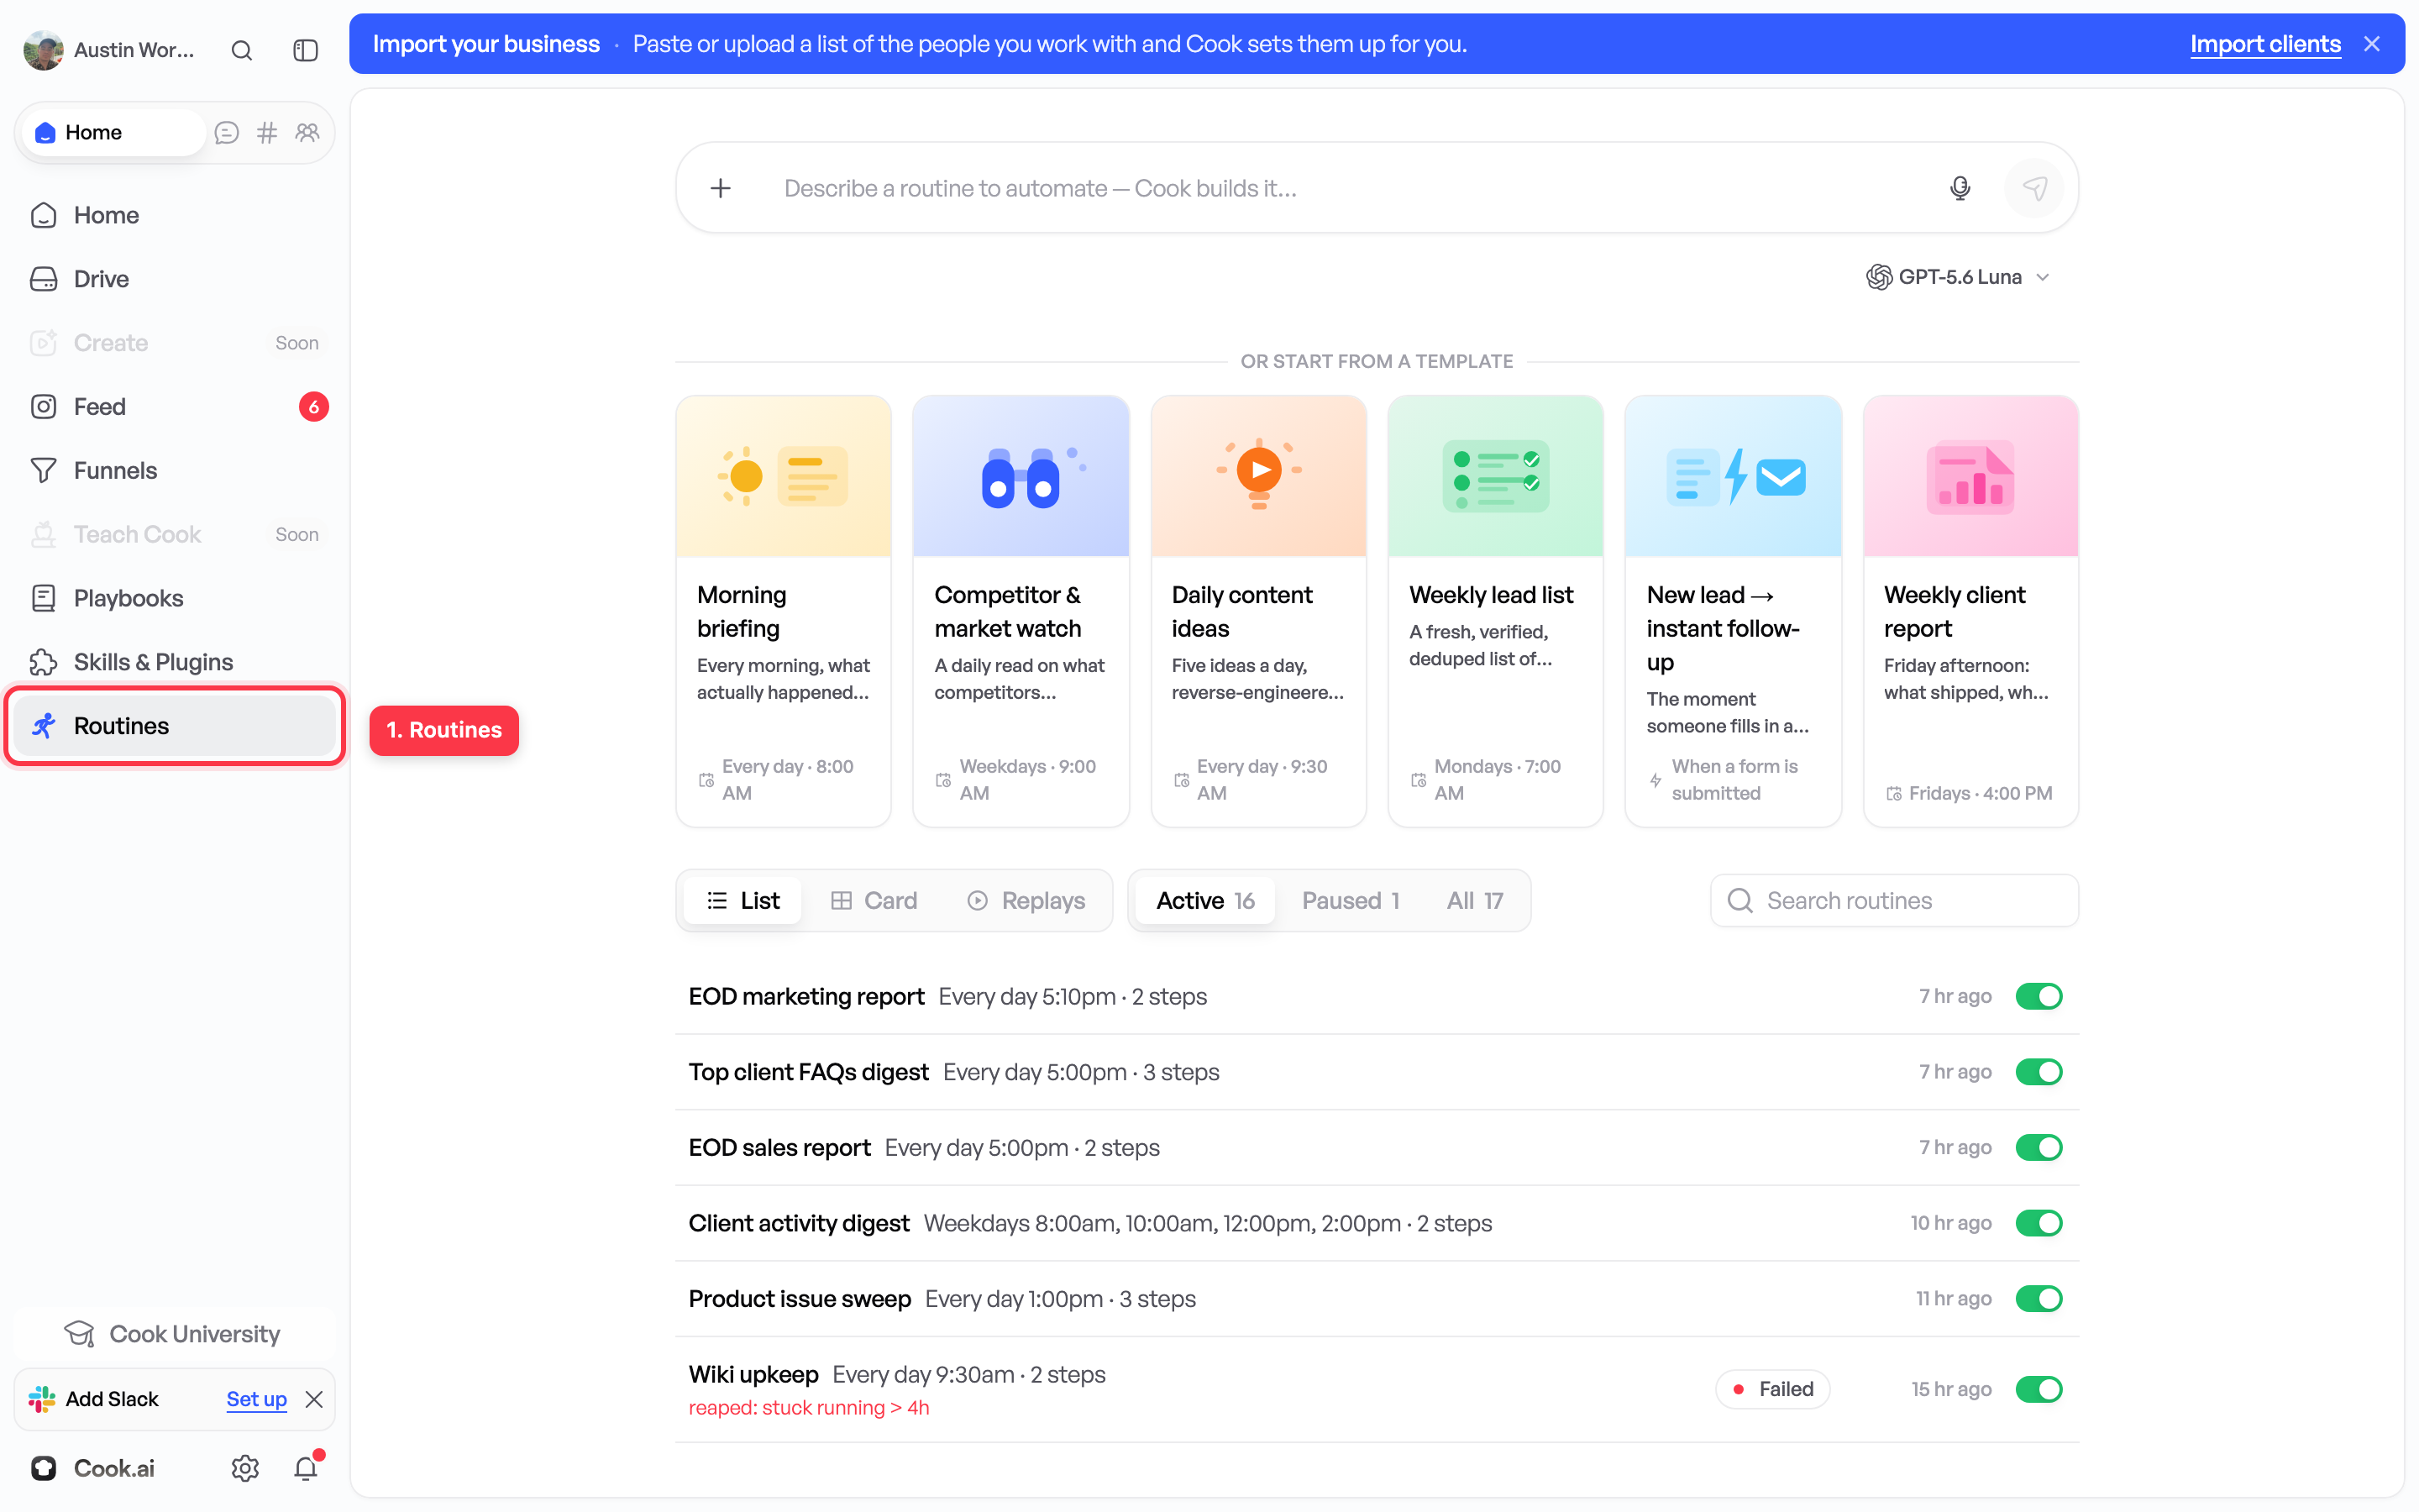Choose the Weekly client report template

[x=1970, y=611]
